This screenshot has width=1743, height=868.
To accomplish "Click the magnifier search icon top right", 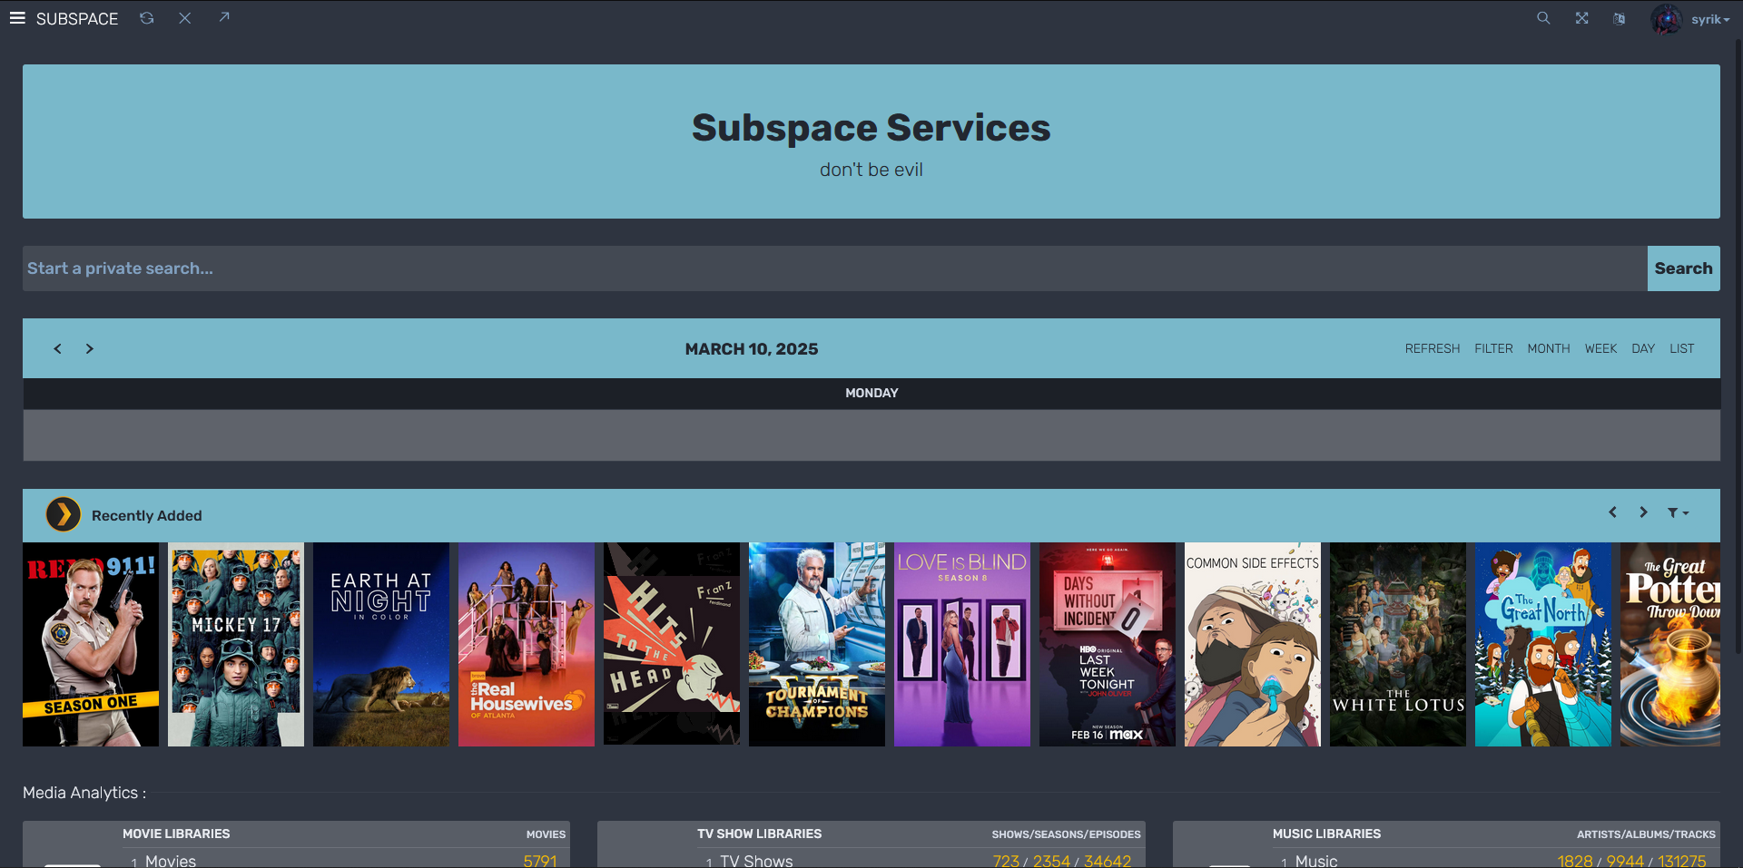I will [x=1543, y=18].
